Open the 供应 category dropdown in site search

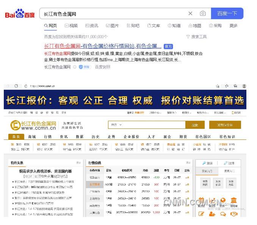click(116, 125)
